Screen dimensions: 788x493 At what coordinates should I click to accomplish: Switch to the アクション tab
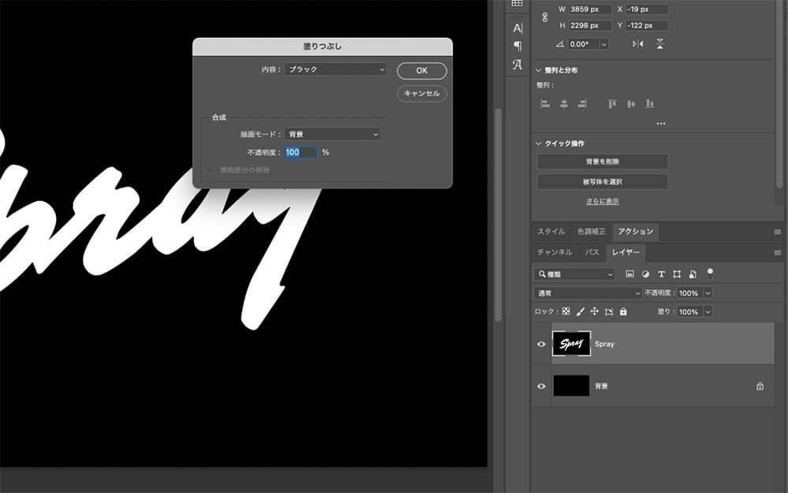pos(635,231)
